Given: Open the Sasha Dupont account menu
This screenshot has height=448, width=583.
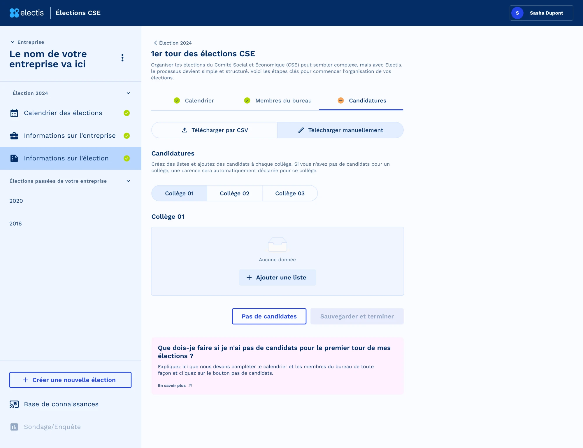Looking at the screenshot, I should (541, 13).
